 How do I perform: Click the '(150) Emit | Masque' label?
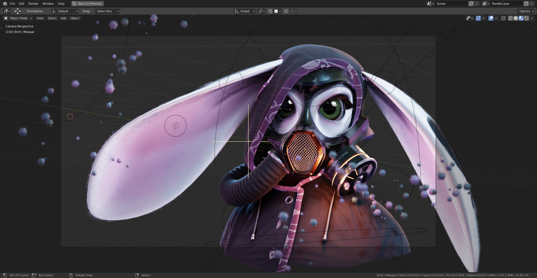20,32
